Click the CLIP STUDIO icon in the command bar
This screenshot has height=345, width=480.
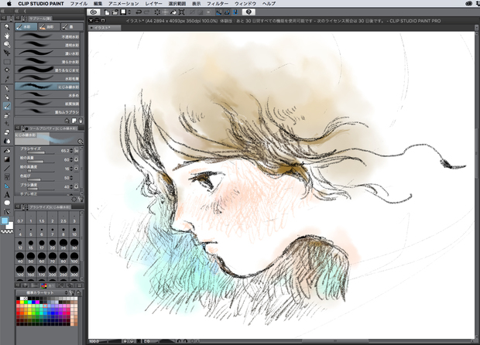click(x=94, y=12)
